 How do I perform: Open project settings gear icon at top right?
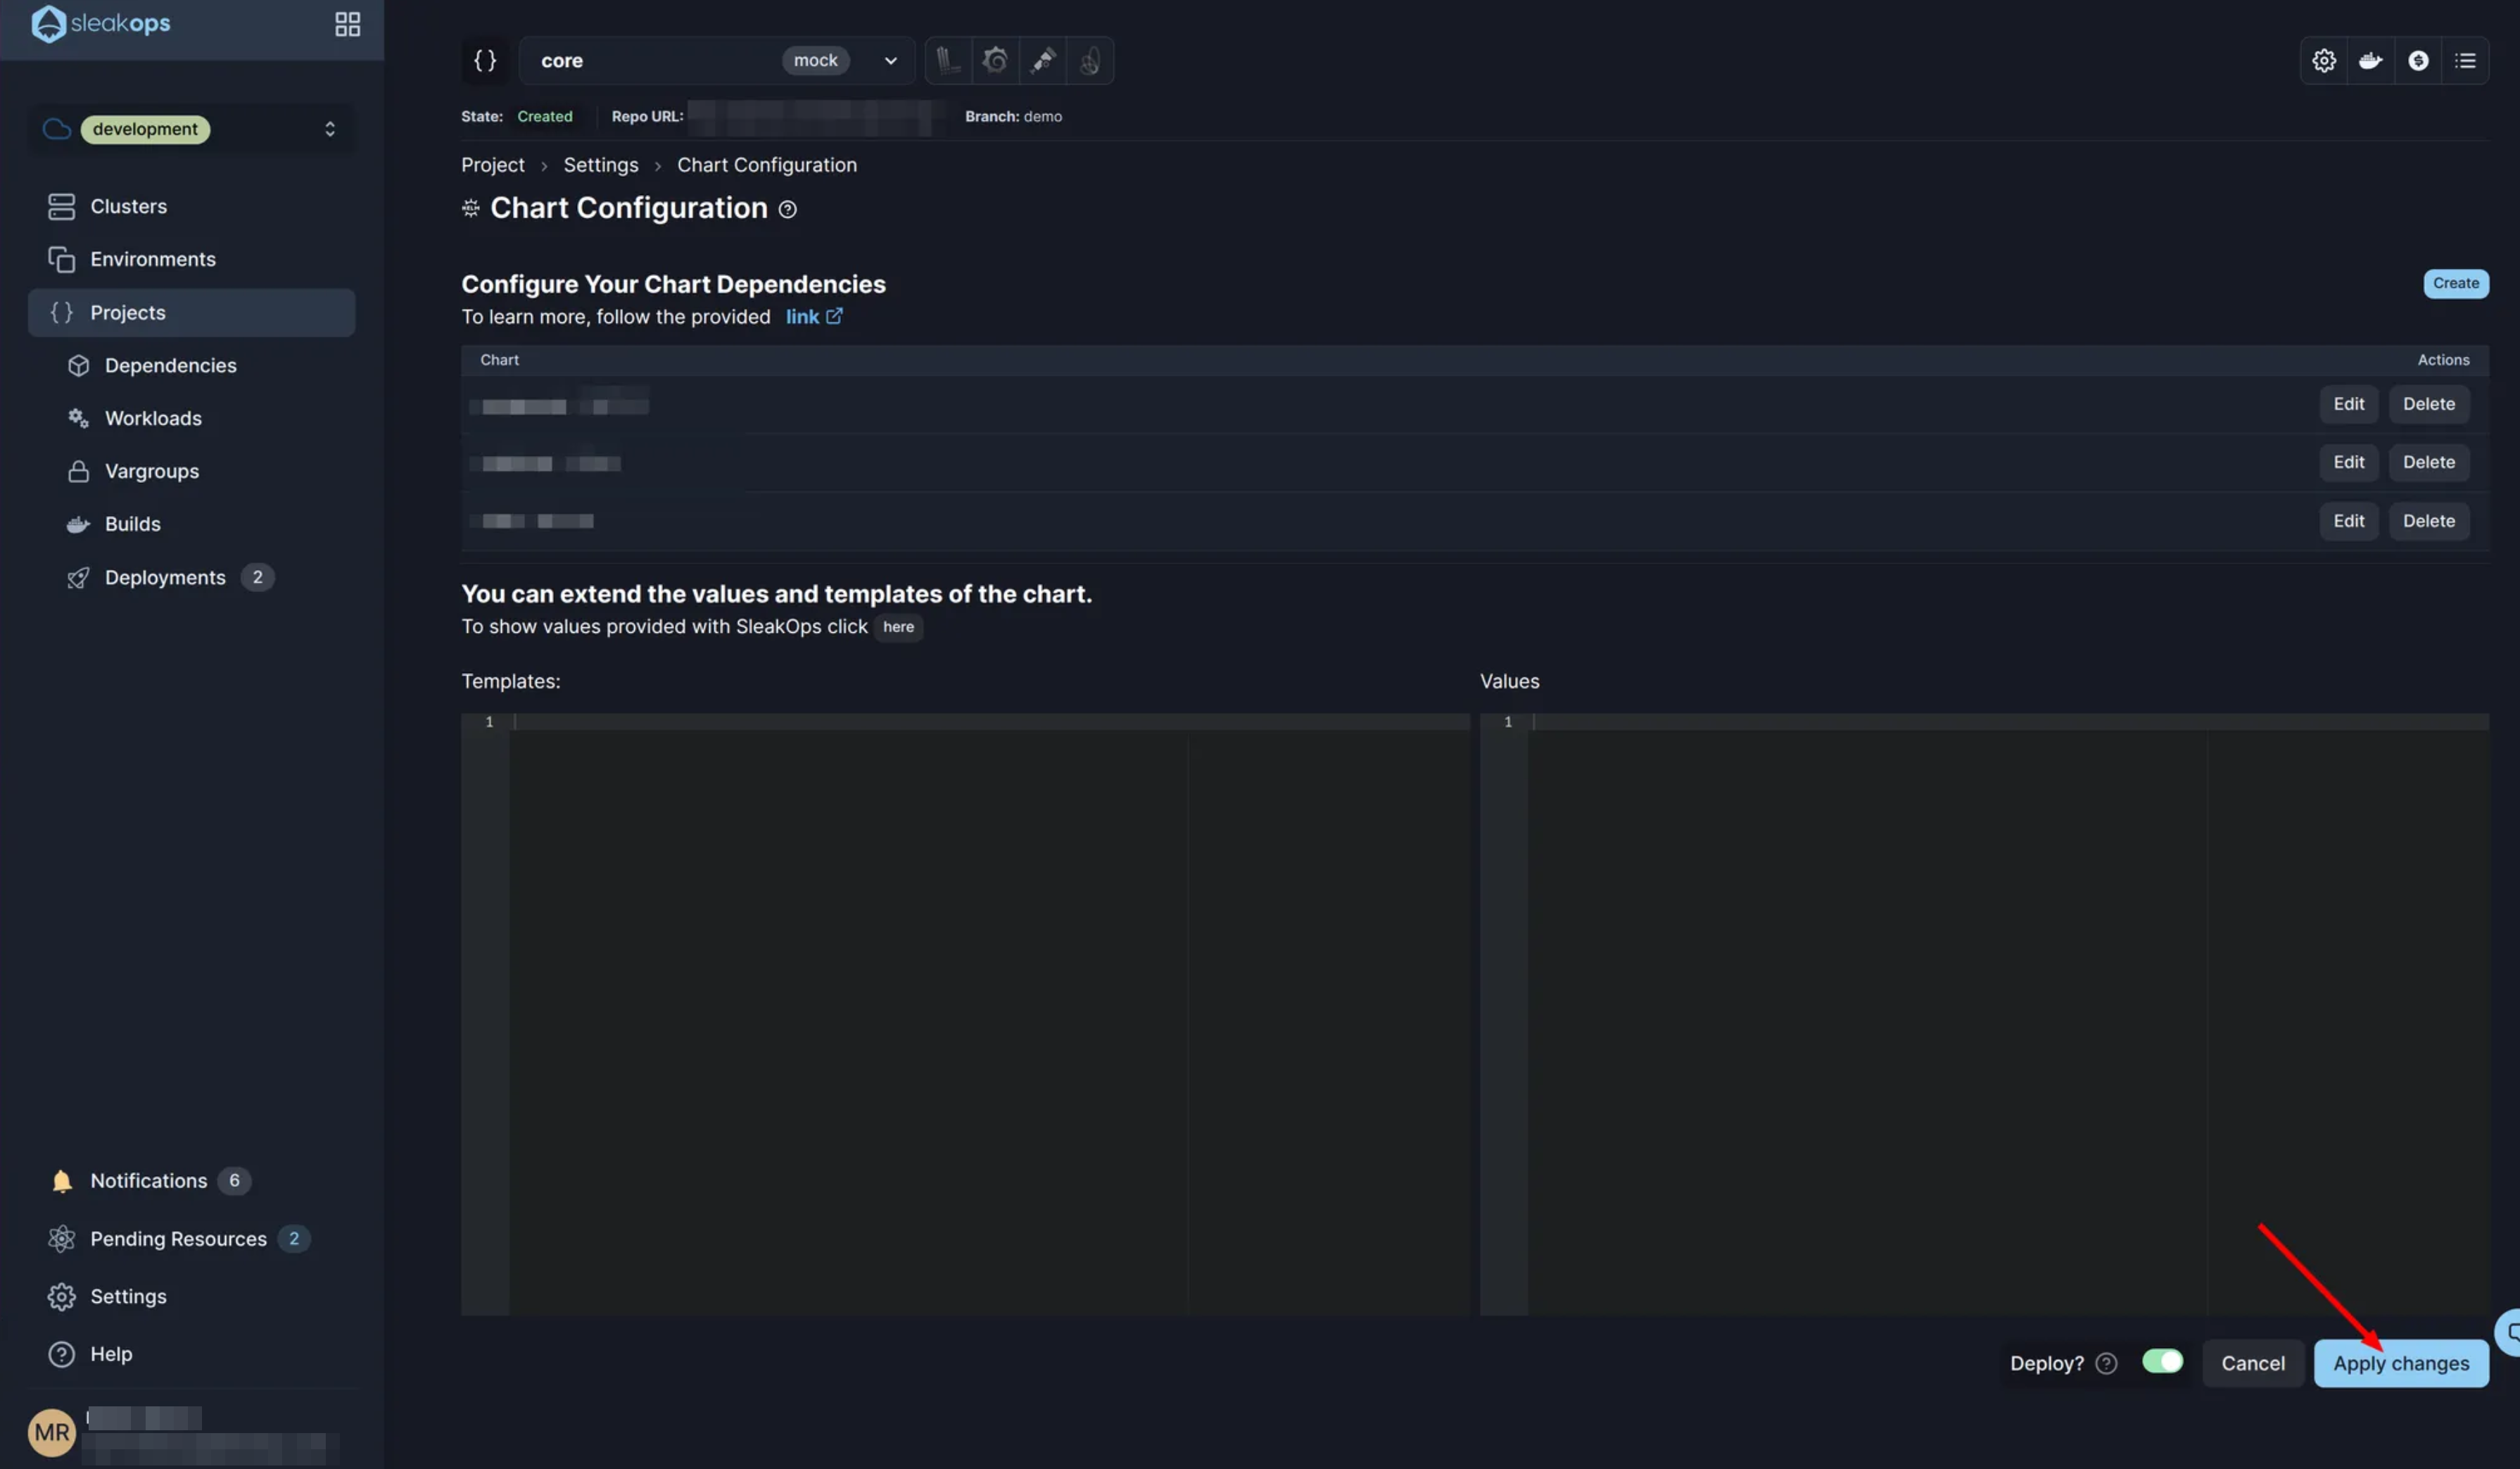[2324, 60]
